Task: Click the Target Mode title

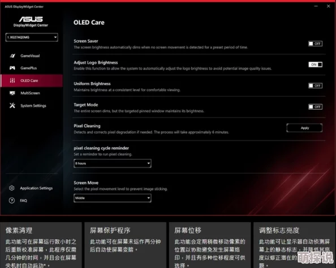Action: [86, 105]
